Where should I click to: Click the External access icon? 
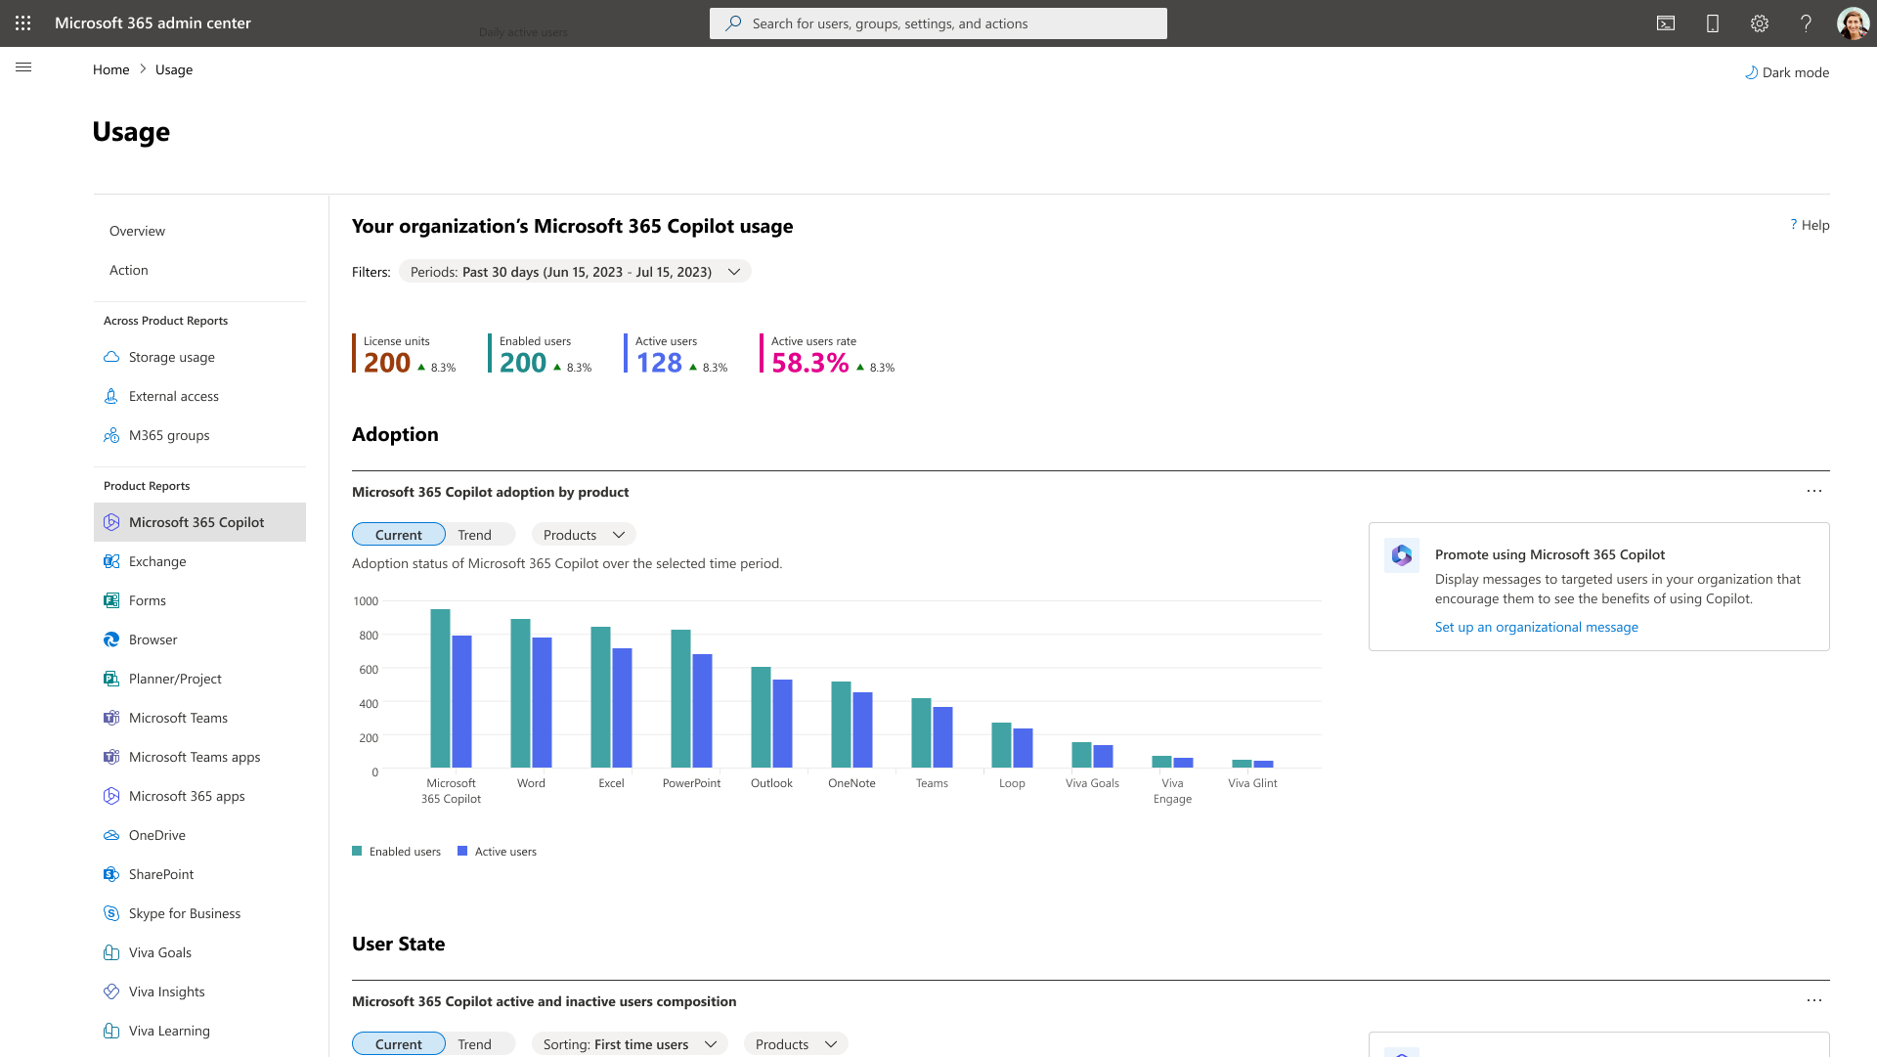111,396
